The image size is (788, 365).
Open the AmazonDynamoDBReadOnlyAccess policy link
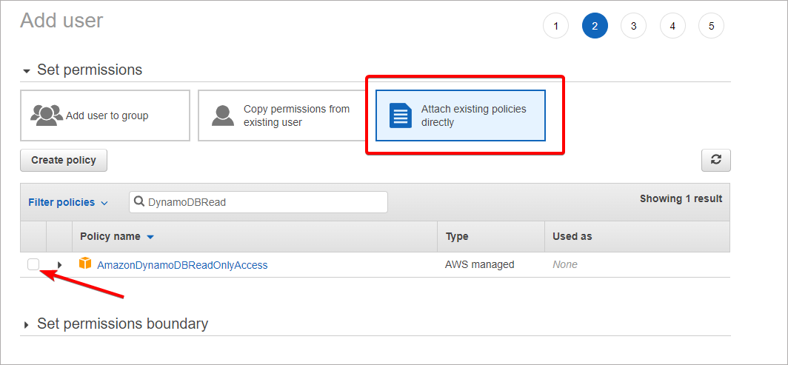(182, 264)
